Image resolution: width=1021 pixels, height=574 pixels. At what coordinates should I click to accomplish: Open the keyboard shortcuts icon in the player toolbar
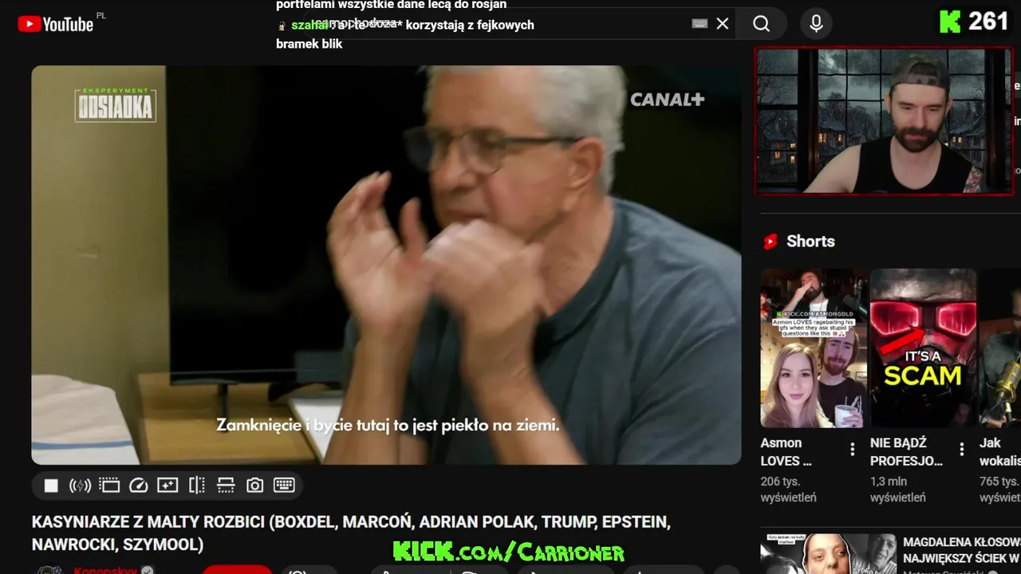click(284, 486)
